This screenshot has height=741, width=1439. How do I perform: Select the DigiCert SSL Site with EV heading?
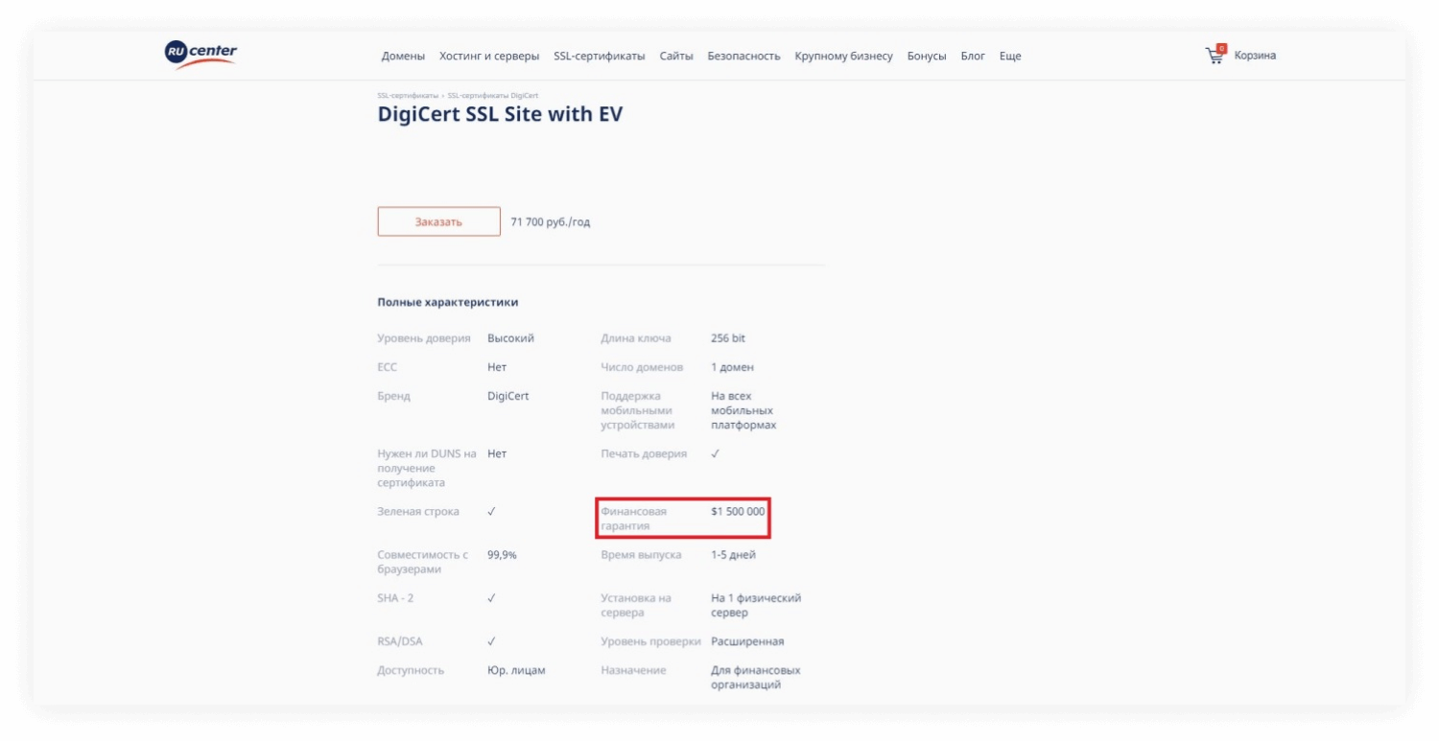(x=500, y=115)
